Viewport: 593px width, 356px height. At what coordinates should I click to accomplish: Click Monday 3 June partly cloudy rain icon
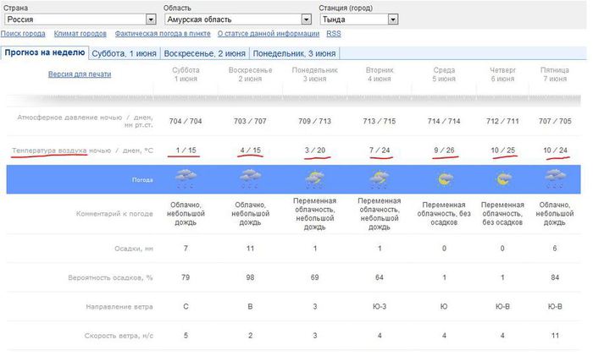pyautogui.click(x=314, y=180)
